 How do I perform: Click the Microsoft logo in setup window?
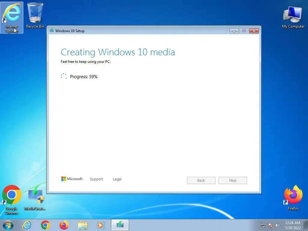(72, 179)
